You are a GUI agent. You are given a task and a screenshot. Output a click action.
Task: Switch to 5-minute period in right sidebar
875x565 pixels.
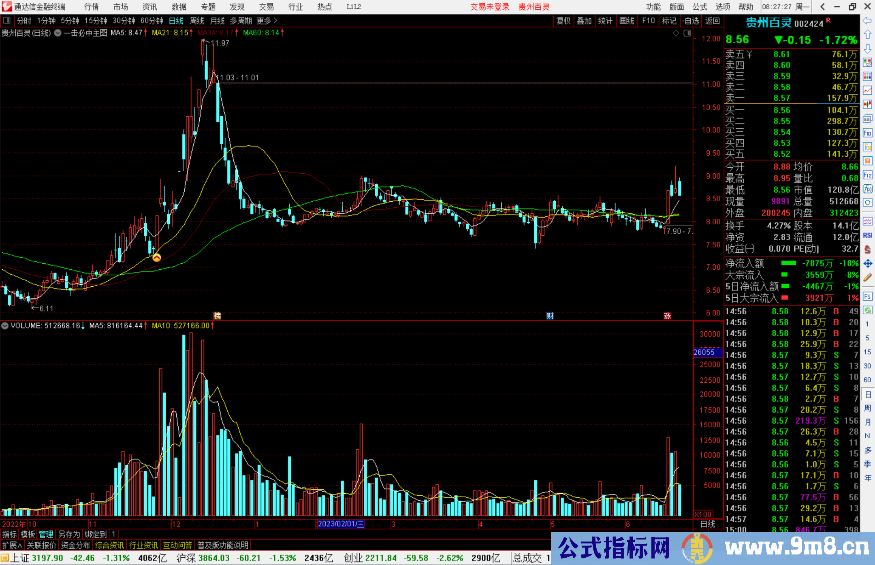pos(867,338)
